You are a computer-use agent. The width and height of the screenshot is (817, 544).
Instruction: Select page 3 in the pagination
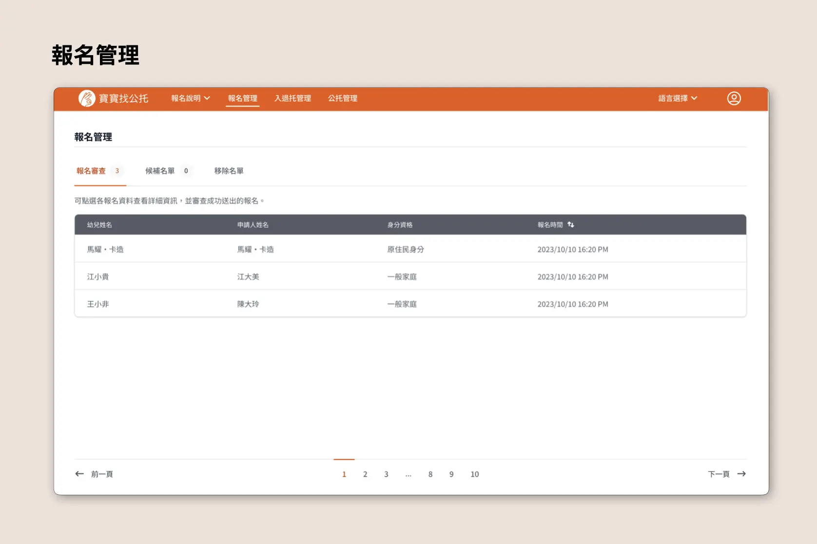(386, 474)
